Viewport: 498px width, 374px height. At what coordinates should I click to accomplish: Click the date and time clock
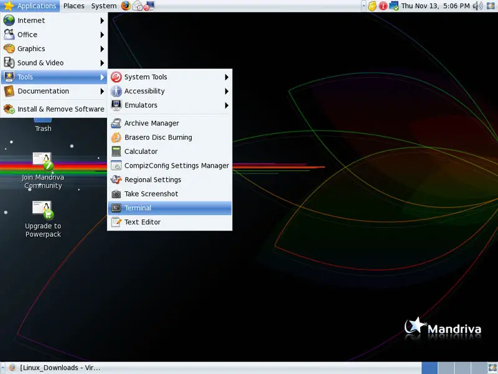pyautogui.click(x=435, y=6)
